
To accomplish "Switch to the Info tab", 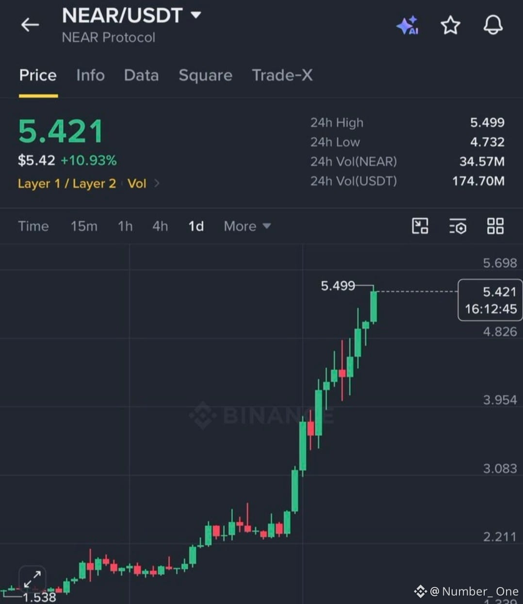I will (x=90, y=75).
